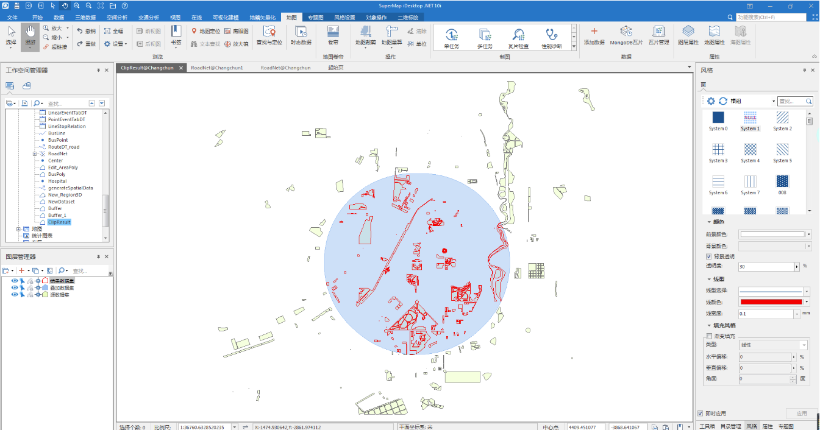Select the 漫游 (pan) tool
The image size is (820, 430).
[x=30, y=37]
